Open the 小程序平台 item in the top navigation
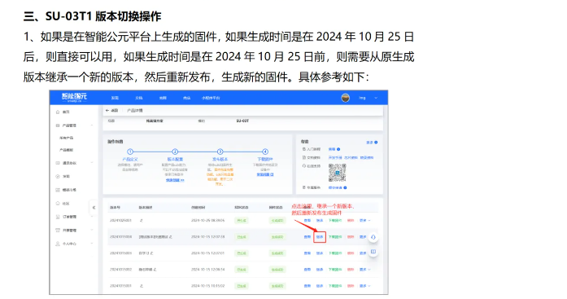The height and width of the screenshot is (299, 567). 211,98
